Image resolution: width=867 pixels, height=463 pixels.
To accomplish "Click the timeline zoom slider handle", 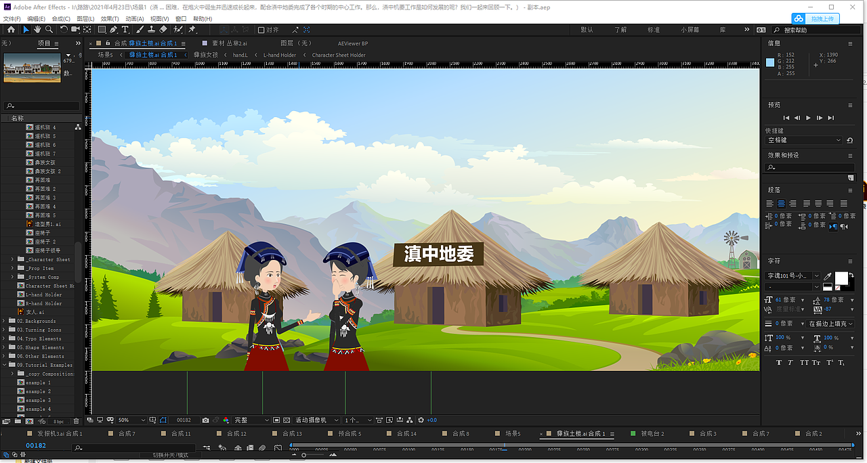I will click(304, 455).
